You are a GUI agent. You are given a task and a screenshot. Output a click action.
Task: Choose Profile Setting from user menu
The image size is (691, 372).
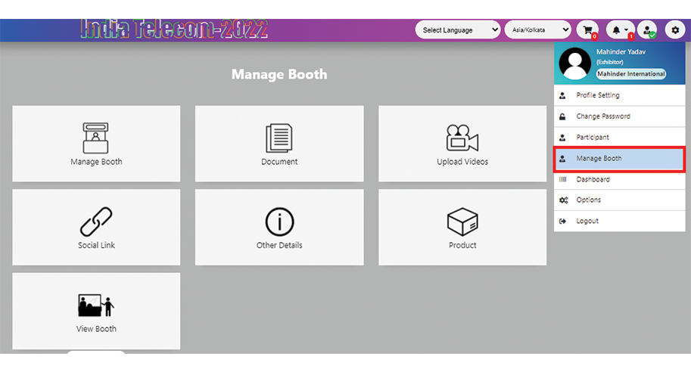597,95
